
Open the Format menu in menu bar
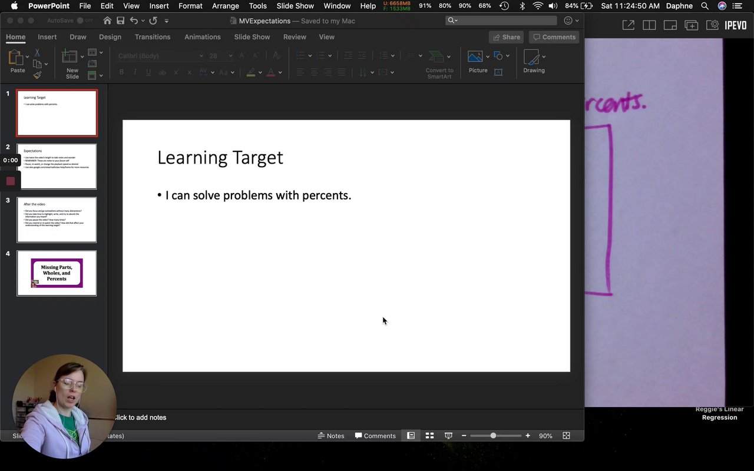(x=190, y=6)
